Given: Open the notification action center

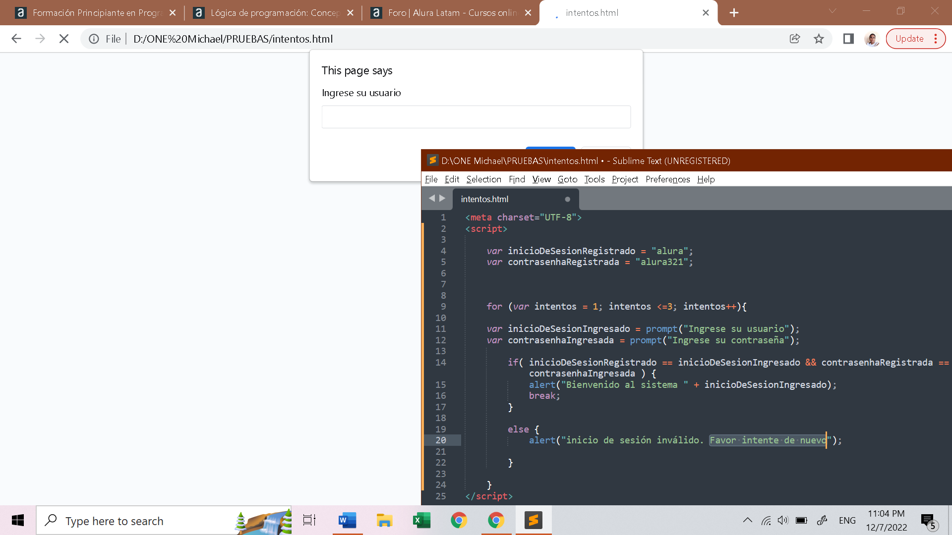Looking at the screenshot, I should (x=929, y=521).
